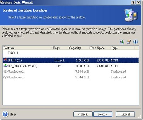Image resolution: width=143 pixels, height=120 pixels.
Task: Go back with the Back button
Action: (83, 114)
